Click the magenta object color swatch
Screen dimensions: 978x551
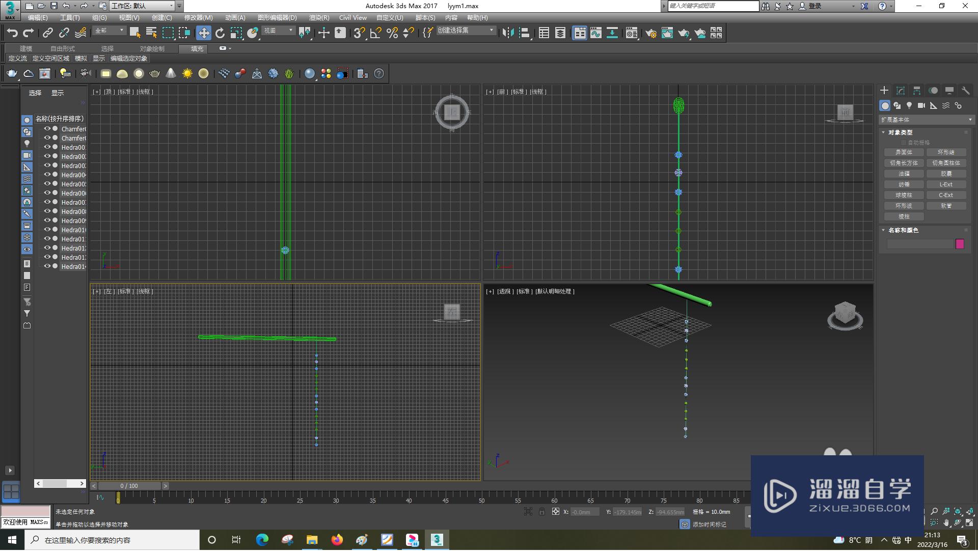tap(960, 244)
